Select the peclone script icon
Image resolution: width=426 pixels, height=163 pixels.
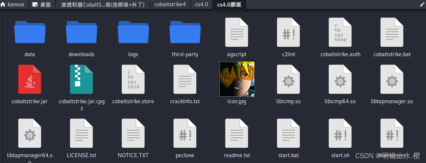tap(185, 133)
